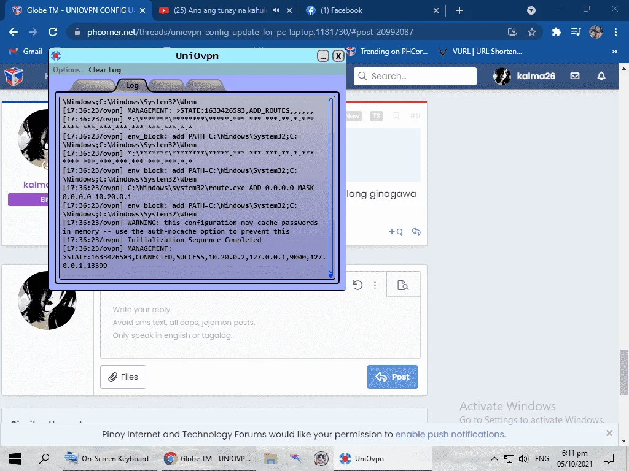Click the user avatar beside the reply editor
Image resolution: width=629 pixels, height=471 pixels.
[x=47, y=301]
